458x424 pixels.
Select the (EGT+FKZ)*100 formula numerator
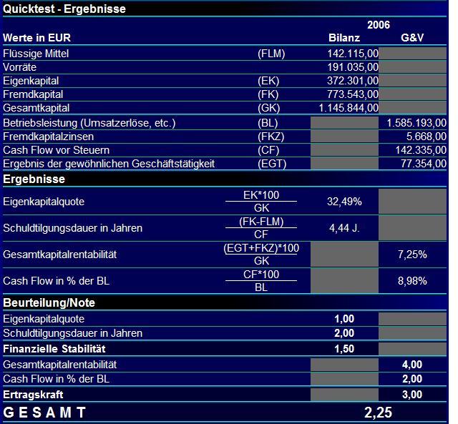[261, 248]
